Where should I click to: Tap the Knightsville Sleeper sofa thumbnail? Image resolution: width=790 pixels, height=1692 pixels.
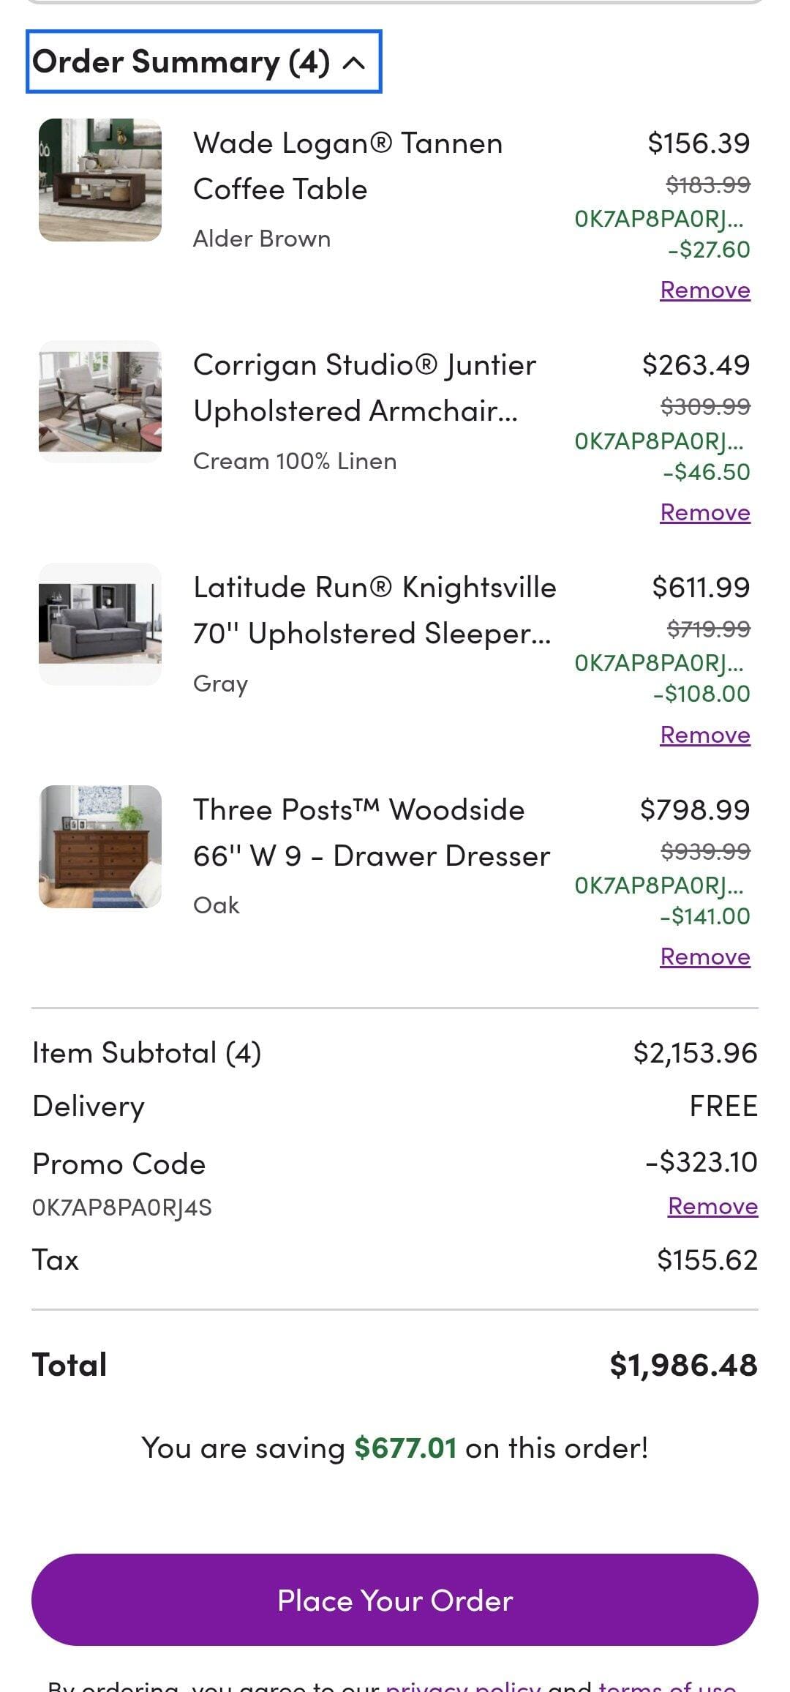[100, 624]
